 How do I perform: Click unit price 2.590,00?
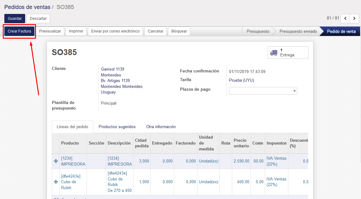241,161
